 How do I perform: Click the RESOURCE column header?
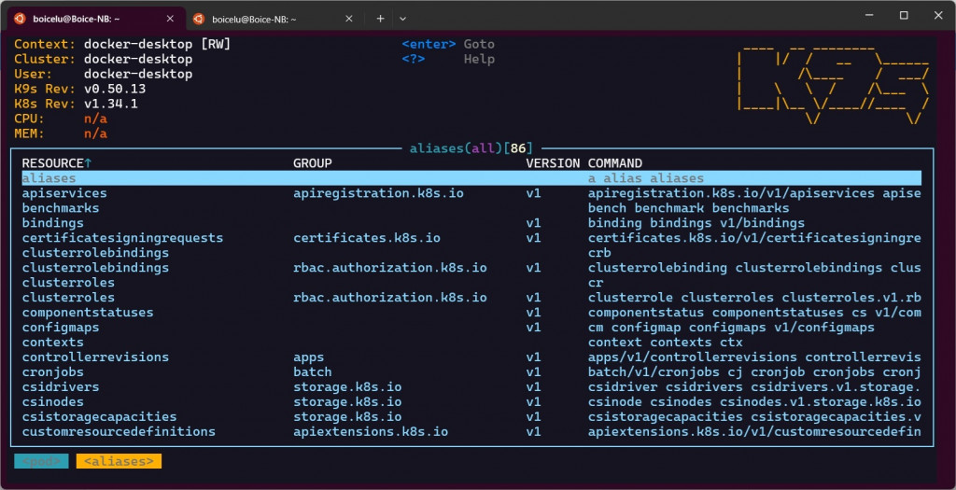[x=57, y=163]
